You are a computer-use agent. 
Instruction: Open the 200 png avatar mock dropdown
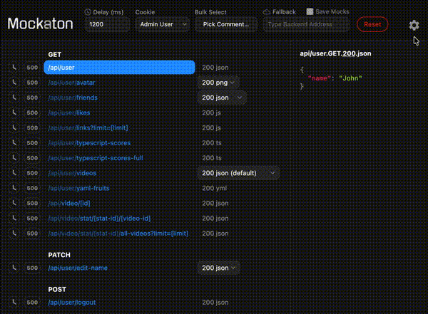point(219,83)
